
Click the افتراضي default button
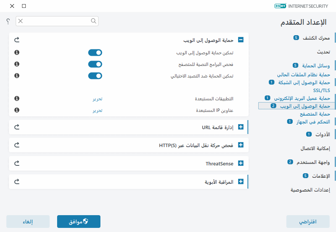[x=308, y=222]
